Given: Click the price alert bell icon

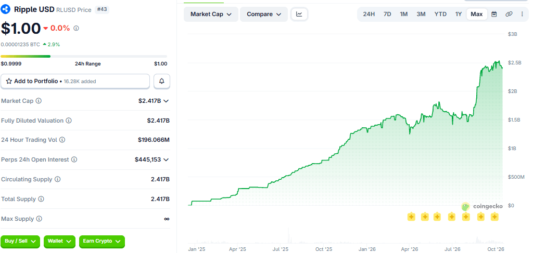Looking at the screenshot, I should 162,82.
